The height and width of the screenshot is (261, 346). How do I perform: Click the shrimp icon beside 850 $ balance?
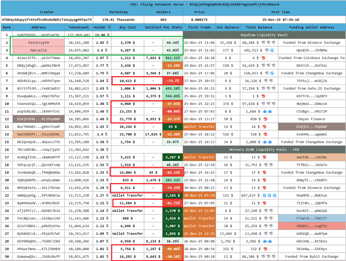[264, 119]
